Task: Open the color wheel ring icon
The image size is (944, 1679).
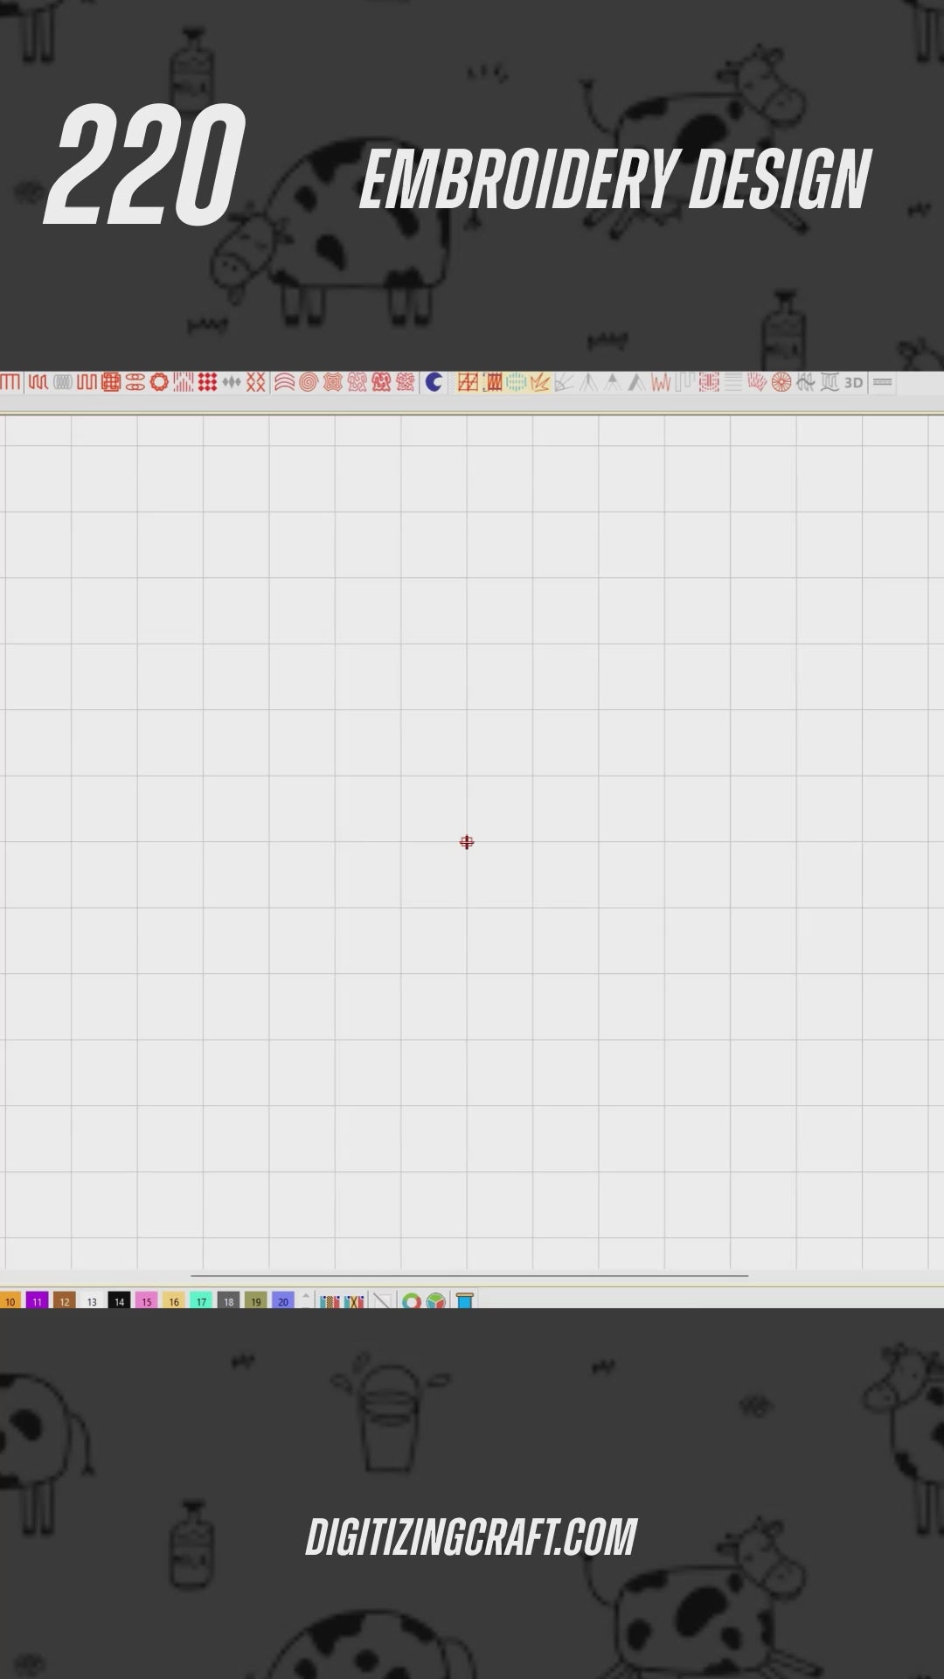Action: pos(411,1301)
